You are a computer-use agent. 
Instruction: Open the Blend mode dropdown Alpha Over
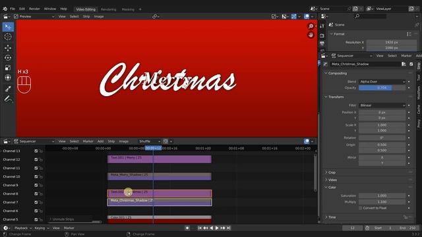point(382,82)
